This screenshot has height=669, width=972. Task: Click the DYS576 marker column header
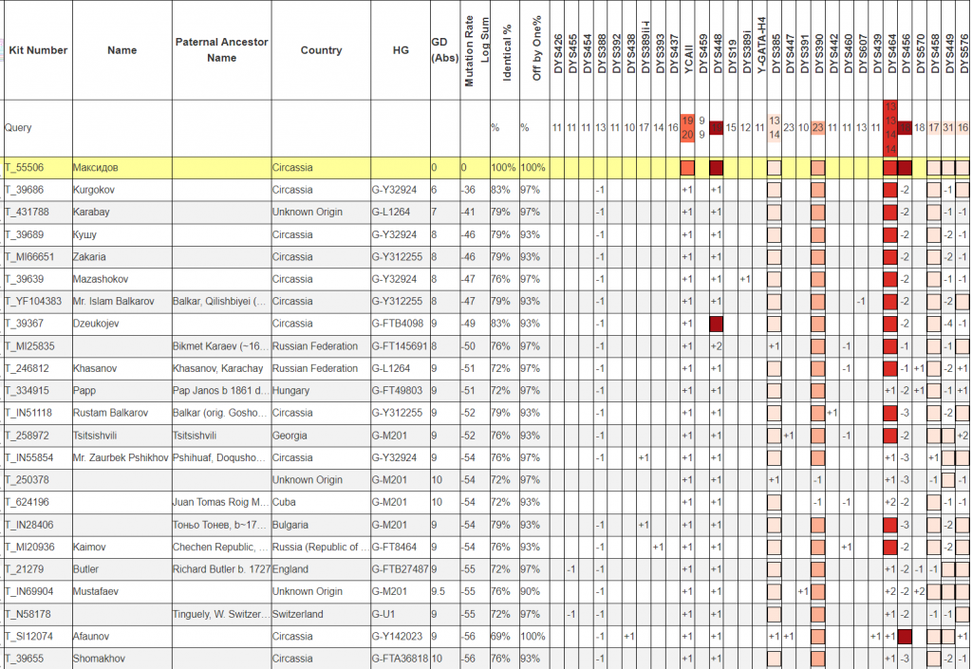[963, 52]
